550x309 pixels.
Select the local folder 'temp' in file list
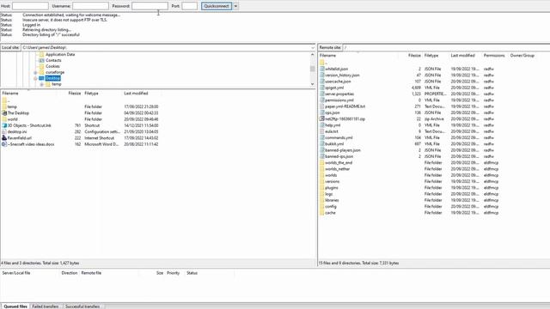click(x=12, y=106)
